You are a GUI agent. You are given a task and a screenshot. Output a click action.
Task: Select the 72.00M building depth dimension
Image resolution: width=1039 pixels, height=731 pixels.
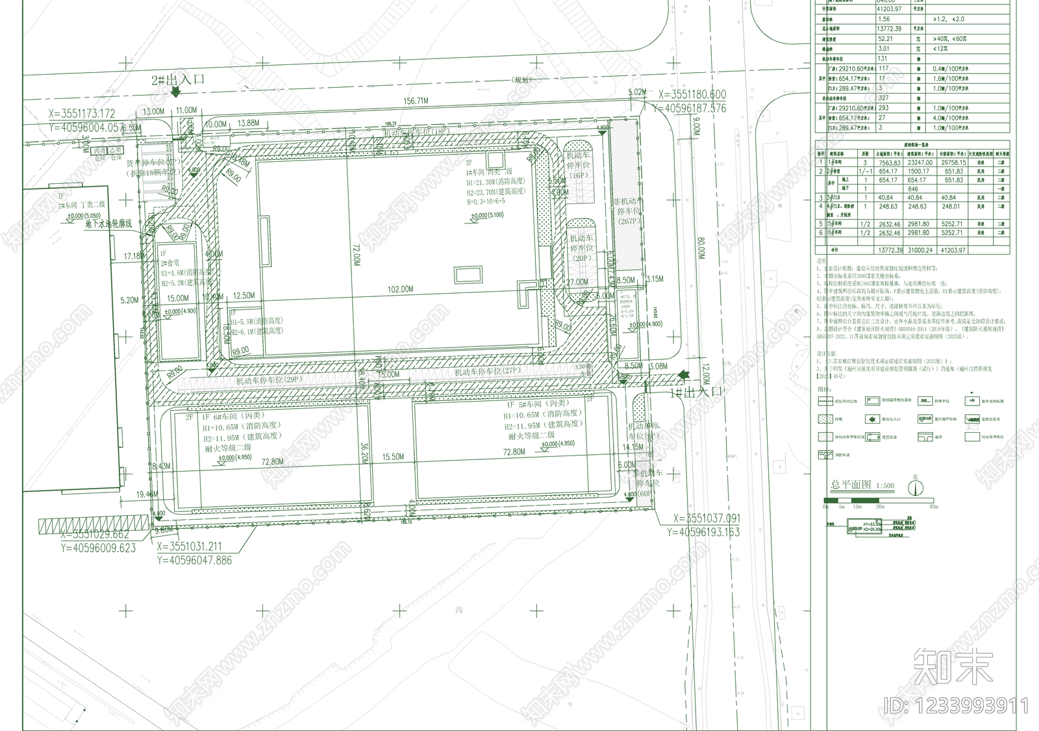click(x=357, y=255)
